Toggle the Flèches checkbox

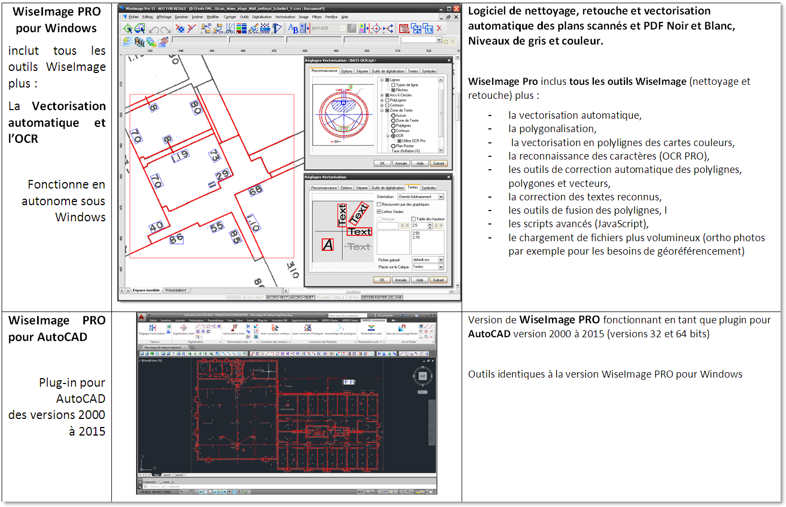click(393, 90)
